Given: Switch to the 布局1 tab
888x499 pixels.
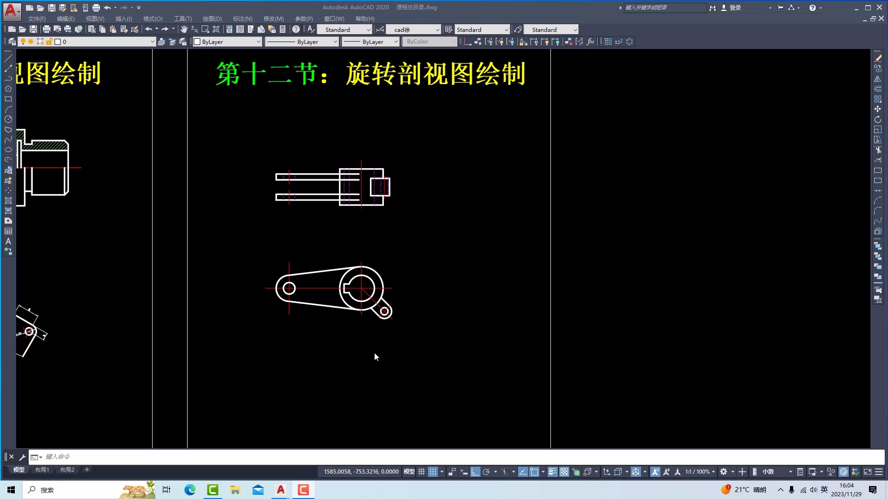Looking at the screenshot, I should point(42,469).
